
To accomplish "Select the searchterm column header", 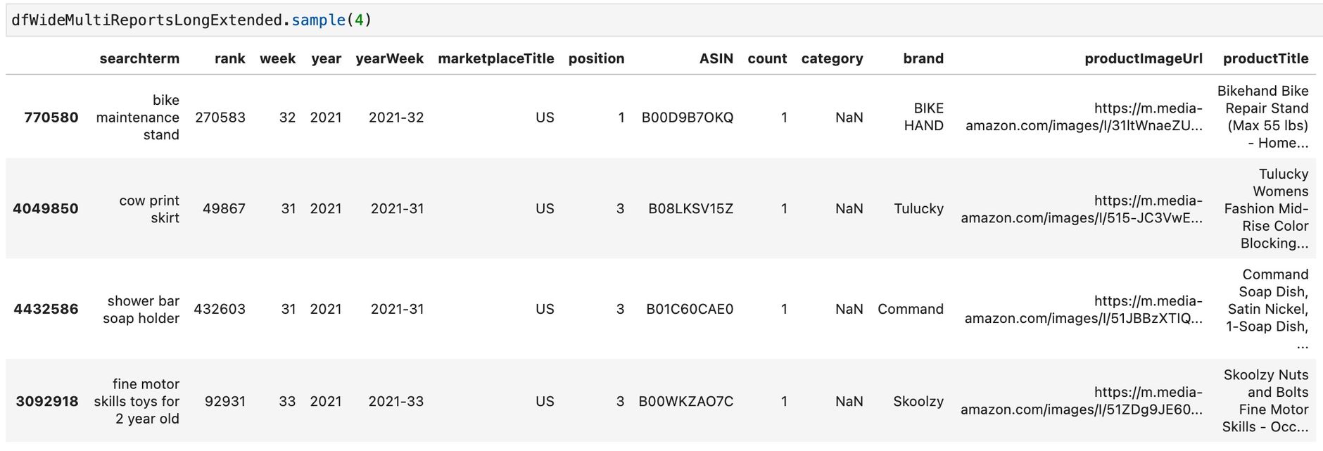I will (x=139, y=58).
